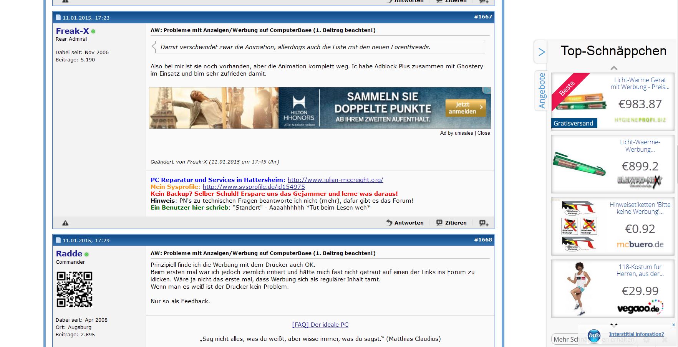This screenshot has height=347, width=678.
Task: Click the post icon beside 11.01.2015, 17:23
Action: point(58,18)
